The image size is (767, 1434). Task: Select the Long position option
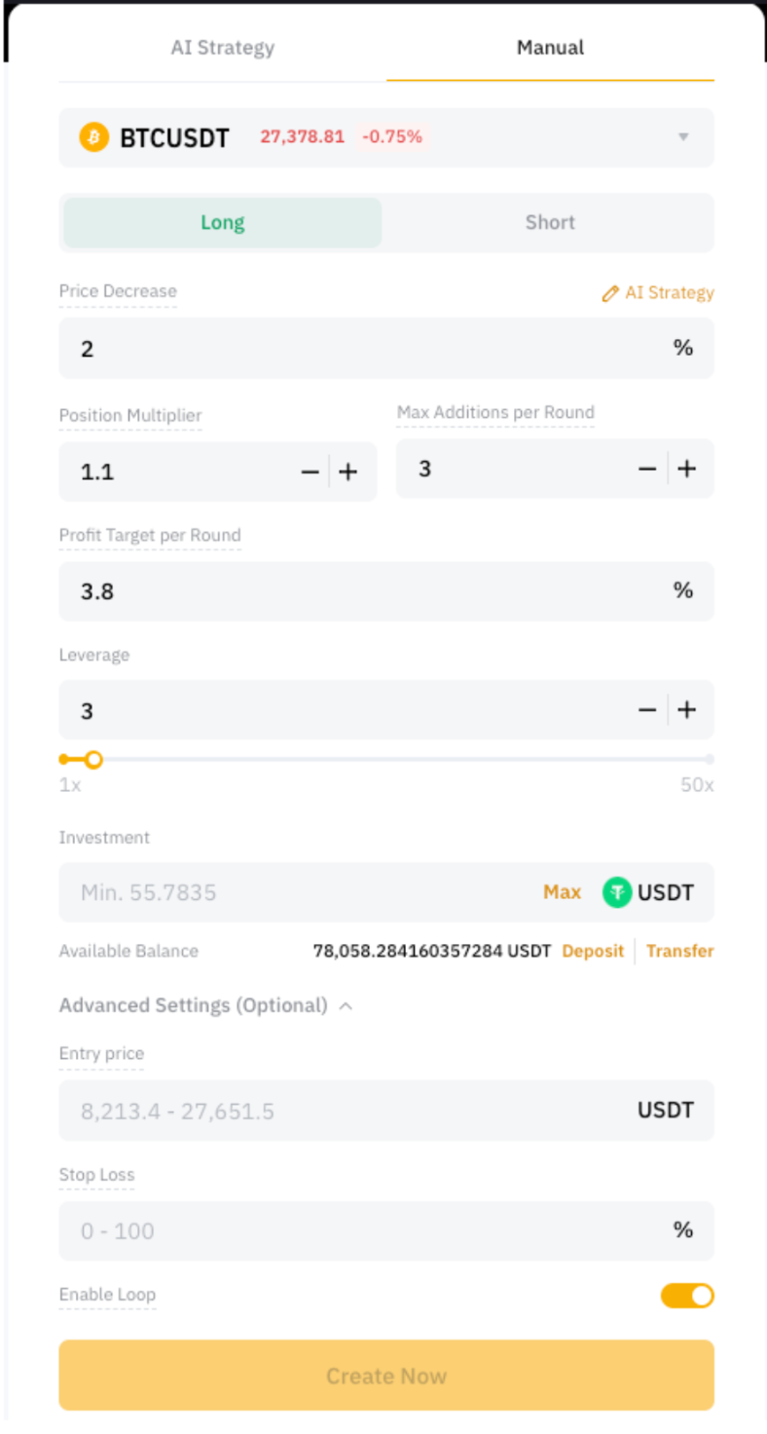click(223, 223)
